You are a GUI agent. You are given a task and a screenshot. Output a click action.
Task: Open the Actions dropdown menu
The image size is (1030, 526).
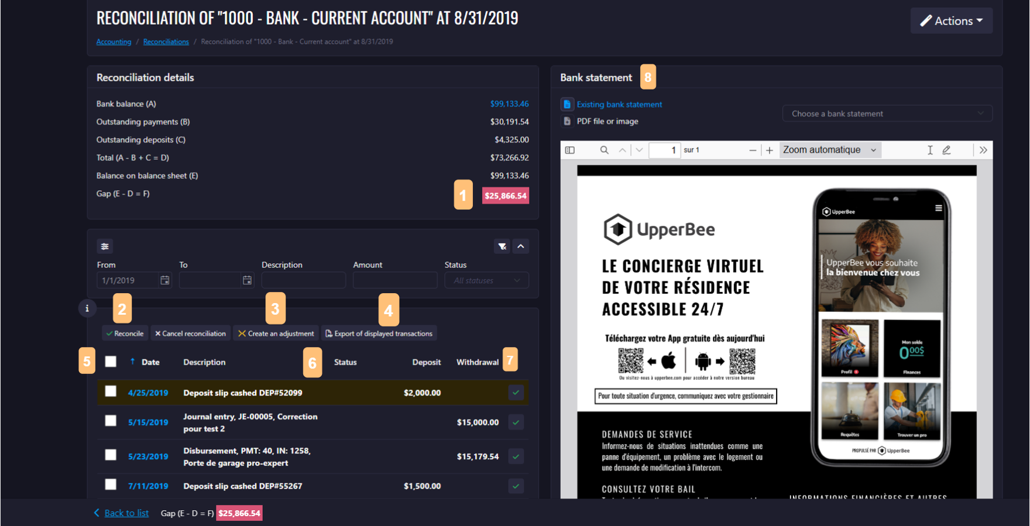(951, 20)
